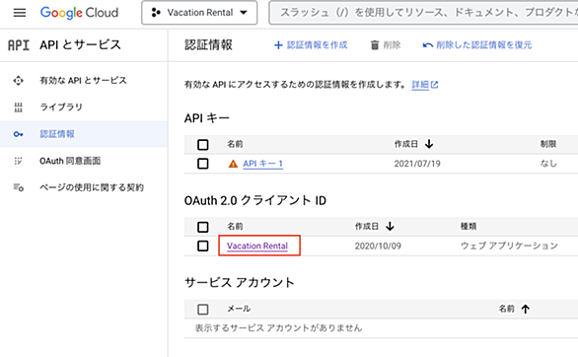
Task: Click the key icon for 認証情報
Action: coord(18,134)
